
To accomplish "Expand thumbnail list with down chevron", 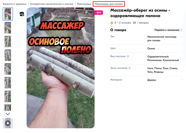I will [x=8, y=114].
